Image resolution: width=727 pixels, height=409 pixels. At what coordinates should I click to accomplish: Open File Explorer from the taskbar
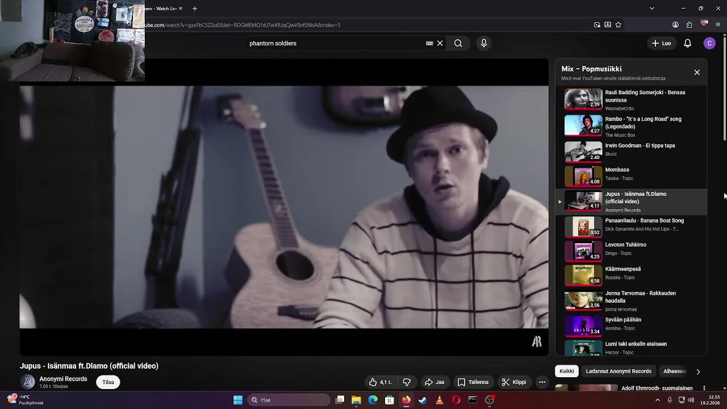point(356,400)
